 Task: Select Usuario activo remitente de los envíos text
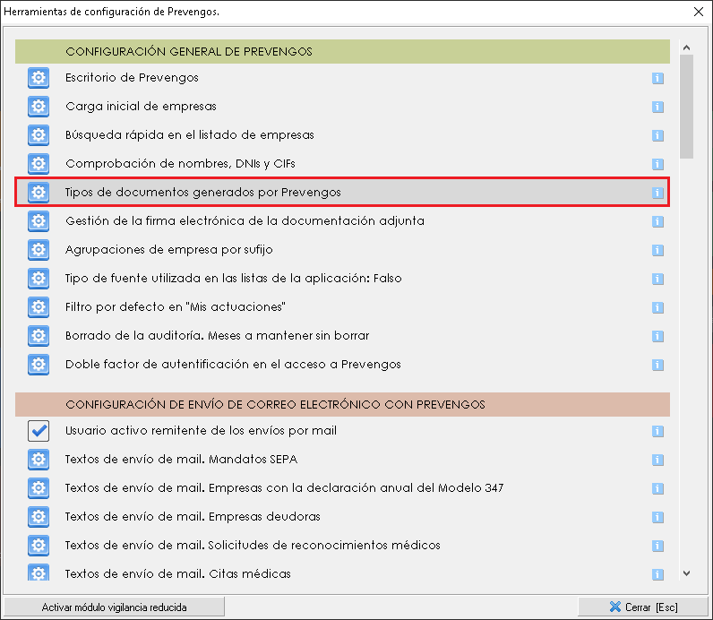point(201,431)
